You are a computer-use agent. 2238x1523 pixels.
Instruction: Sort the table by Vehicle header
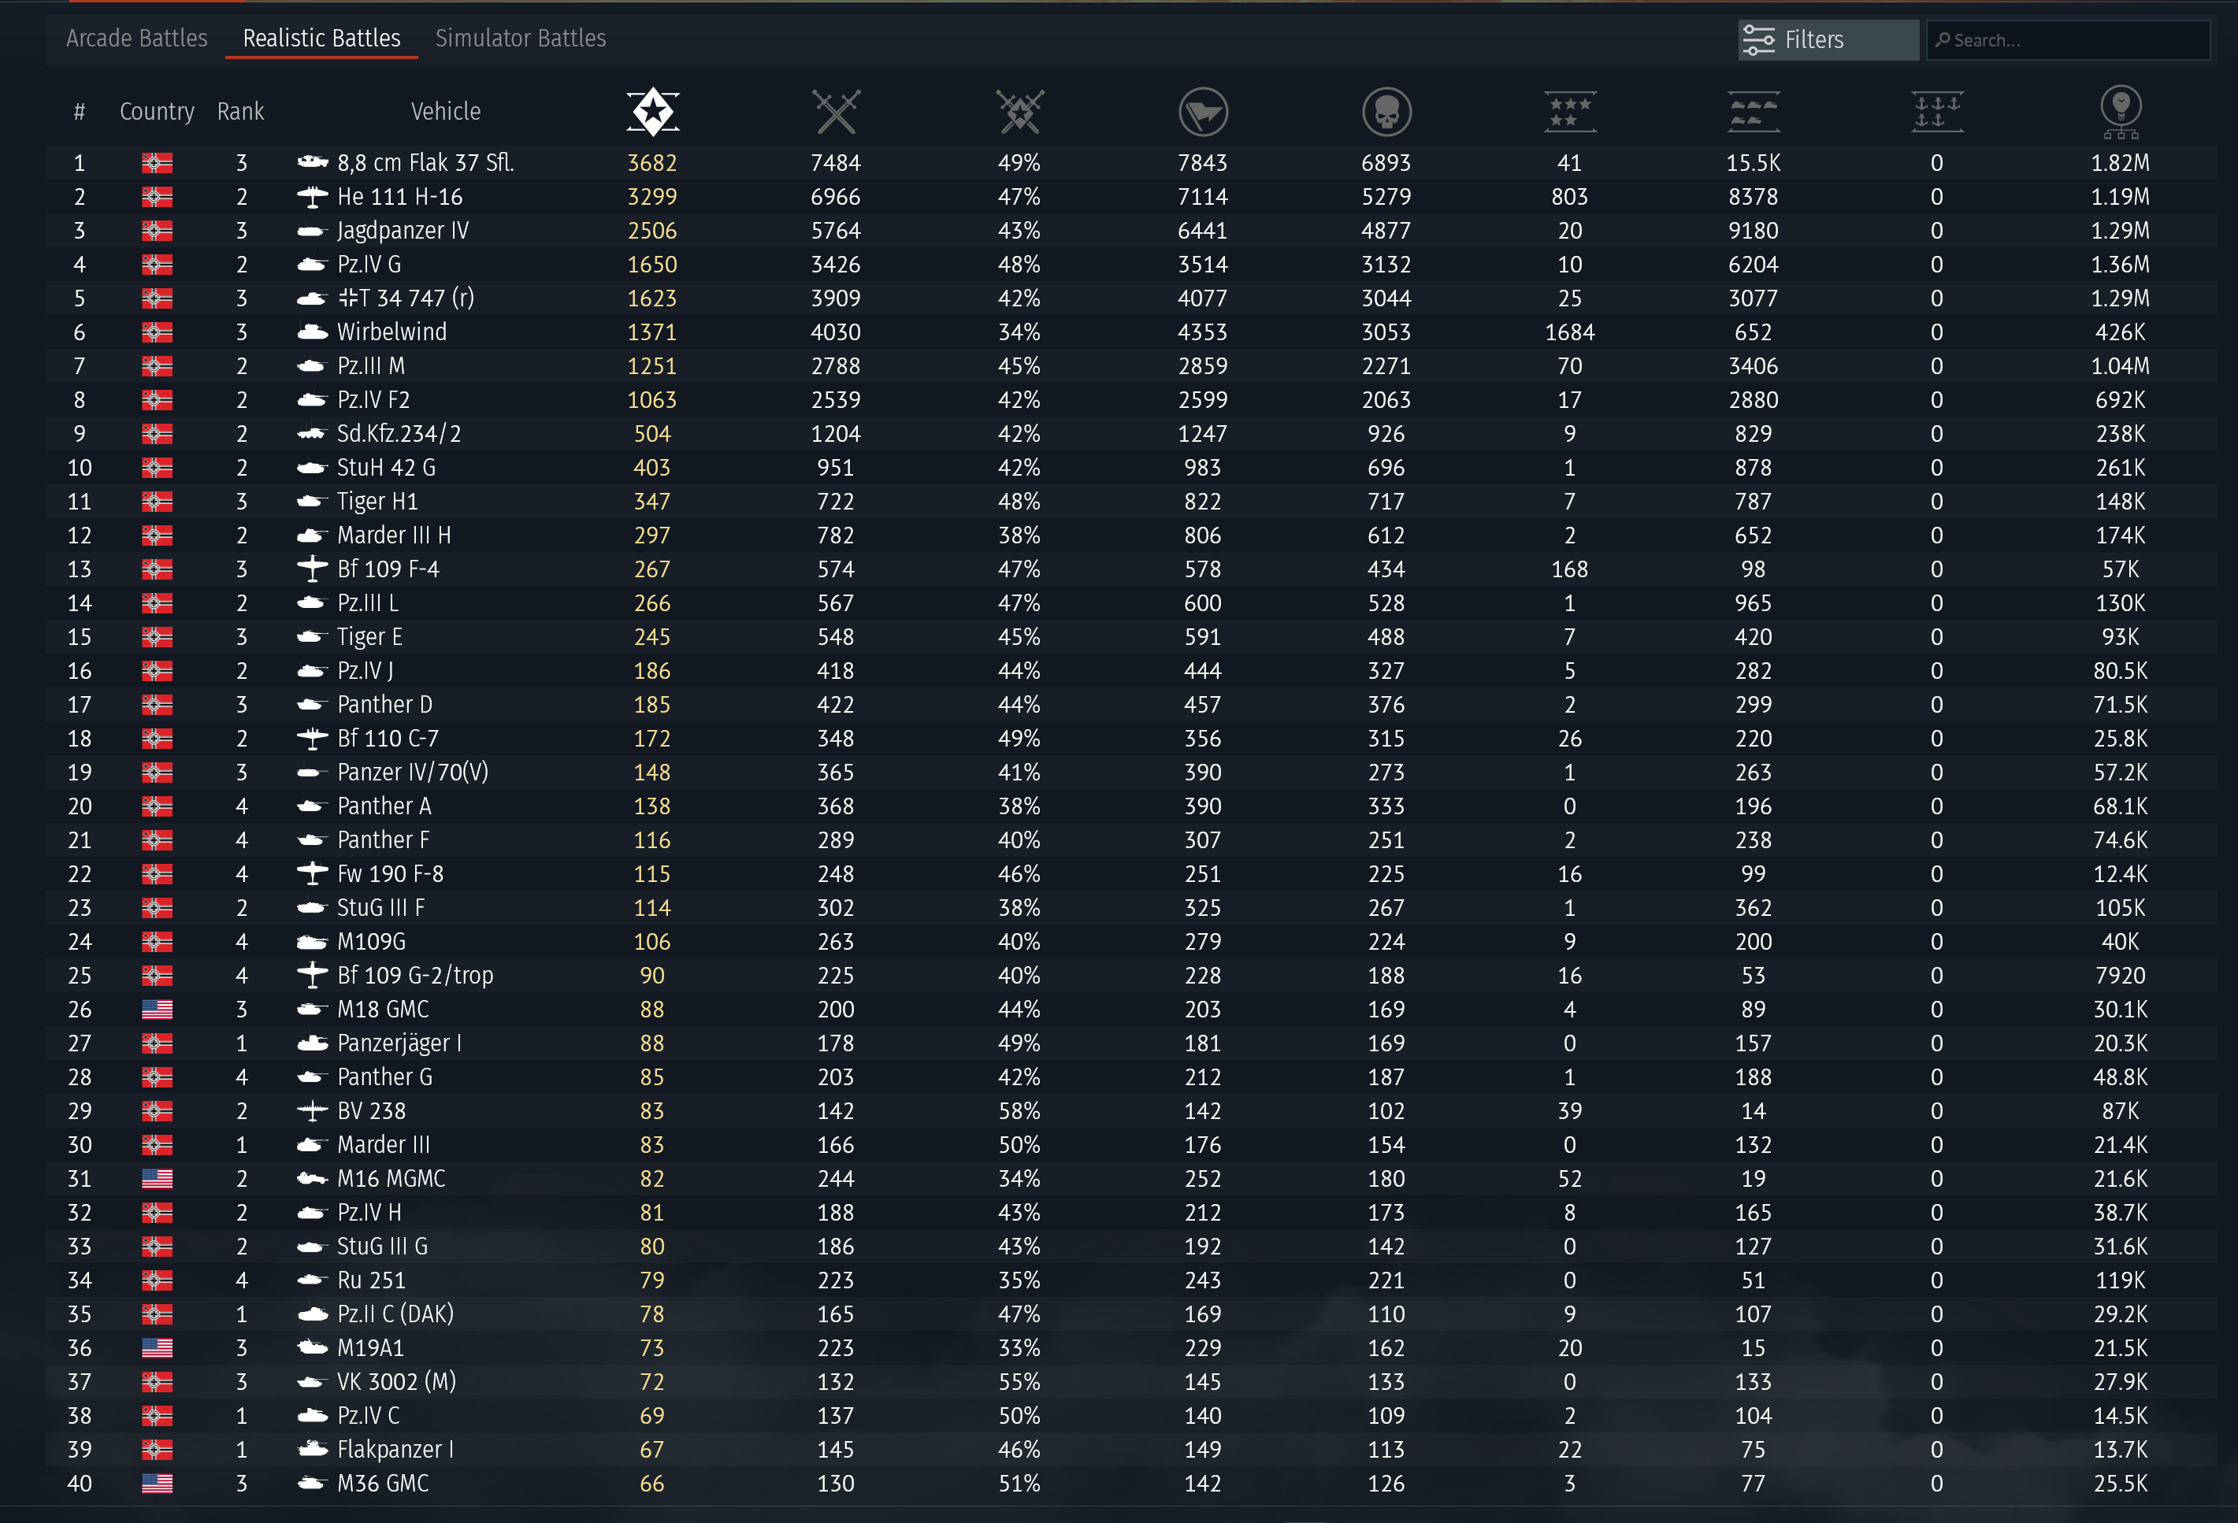(x=445, y=112)
